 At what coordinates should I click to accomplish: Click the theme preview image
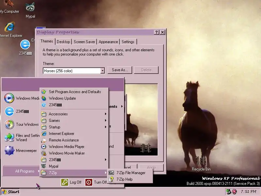[x=141, y=120]
